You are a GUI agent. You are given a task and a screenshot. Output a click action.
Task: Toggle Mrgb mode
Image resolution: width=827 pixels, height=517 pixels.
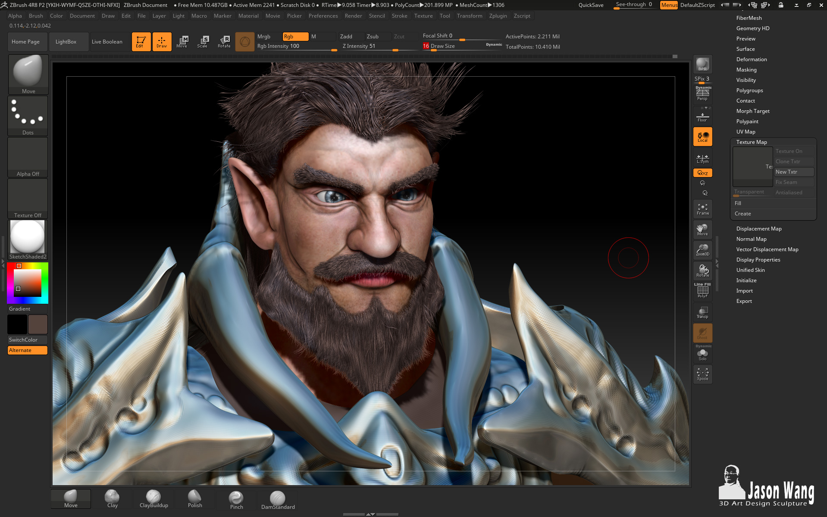tap(269, 37)
